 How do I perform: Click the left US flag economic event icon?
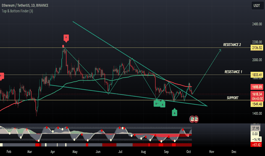click(192, 119)
